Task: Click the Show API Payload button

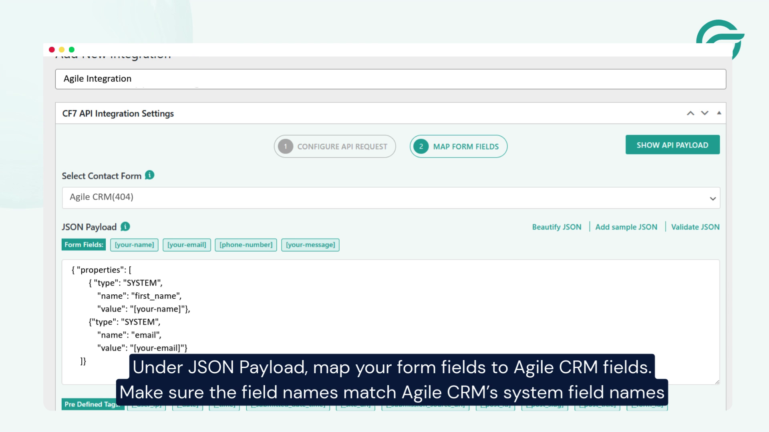Action: 672,144
